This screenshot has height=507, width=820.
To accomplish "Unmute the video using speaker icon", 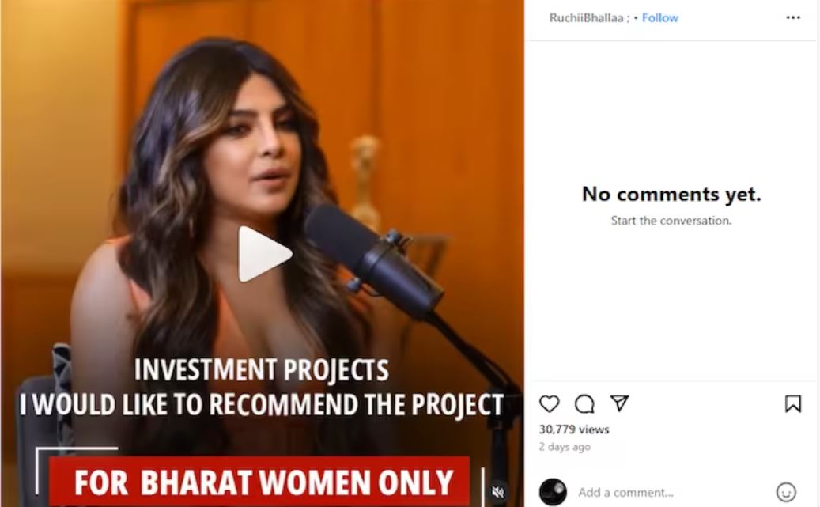I will coord(498,492).
